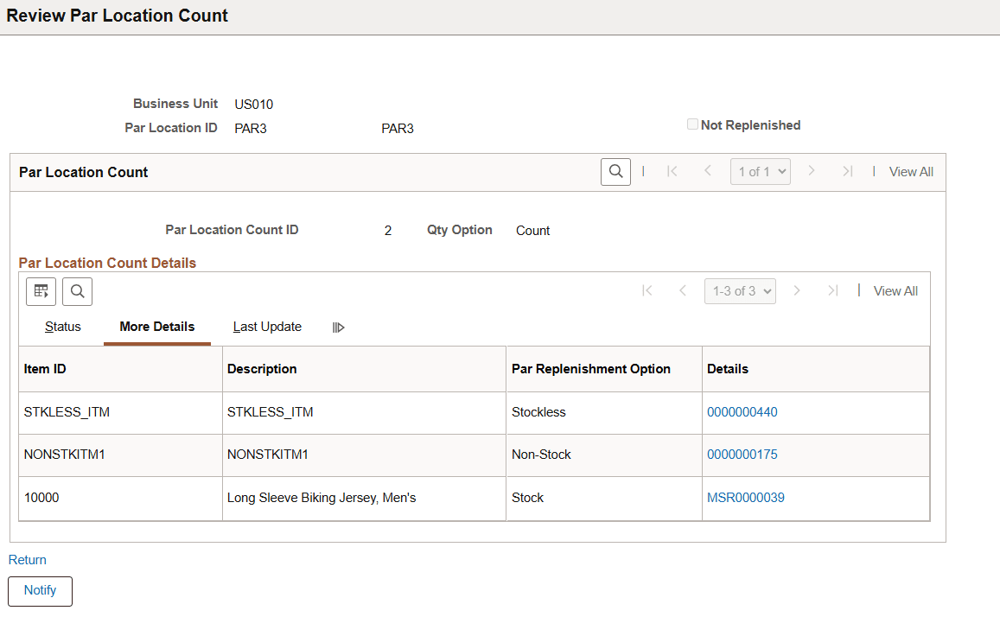Switch to the Status tab
This screenshot has height=617, width=1000.
[62, 327]
